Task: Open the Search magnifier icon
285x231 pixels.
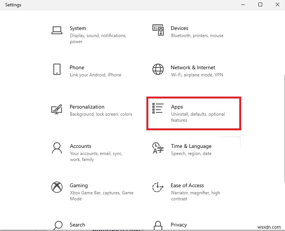Action: pos(58,225)
